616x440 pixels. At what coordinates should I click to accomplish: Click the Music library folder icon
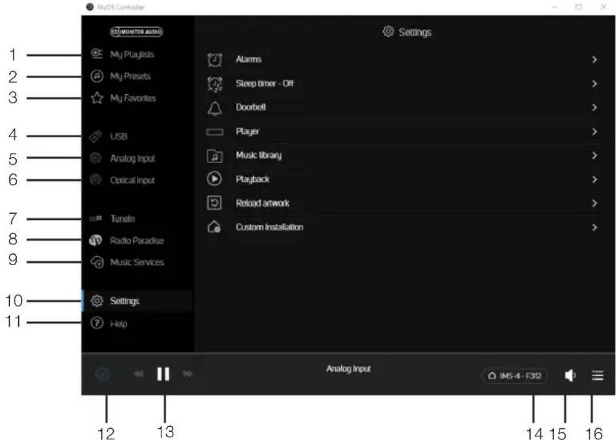(214, 156)
